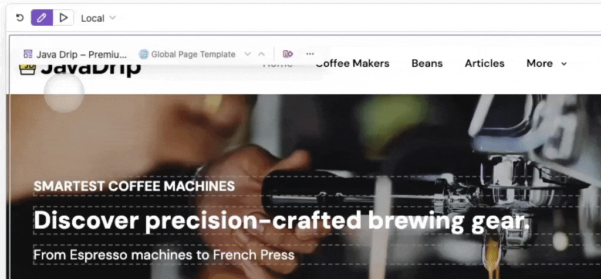
Task: Select the Smartest Coffee Machines text block
Action: (134, 186)
